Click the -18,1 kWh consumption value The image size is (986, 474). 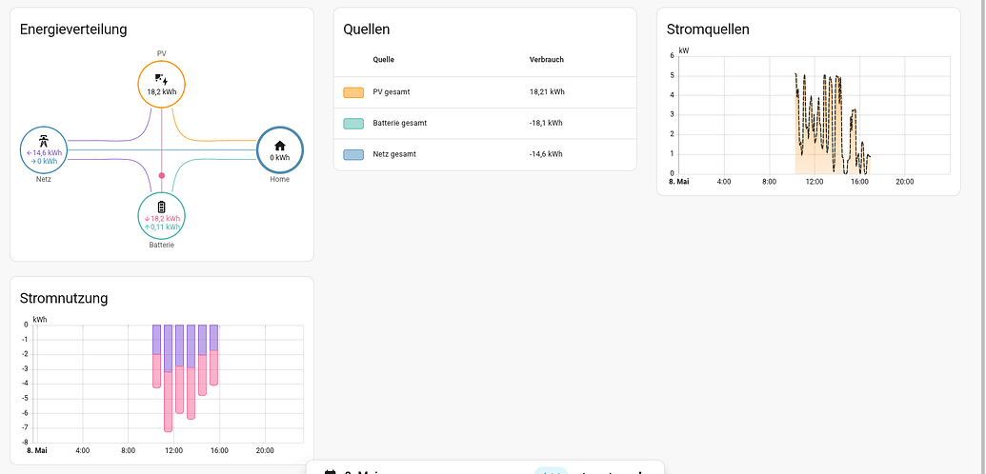[x=546, y=123]
